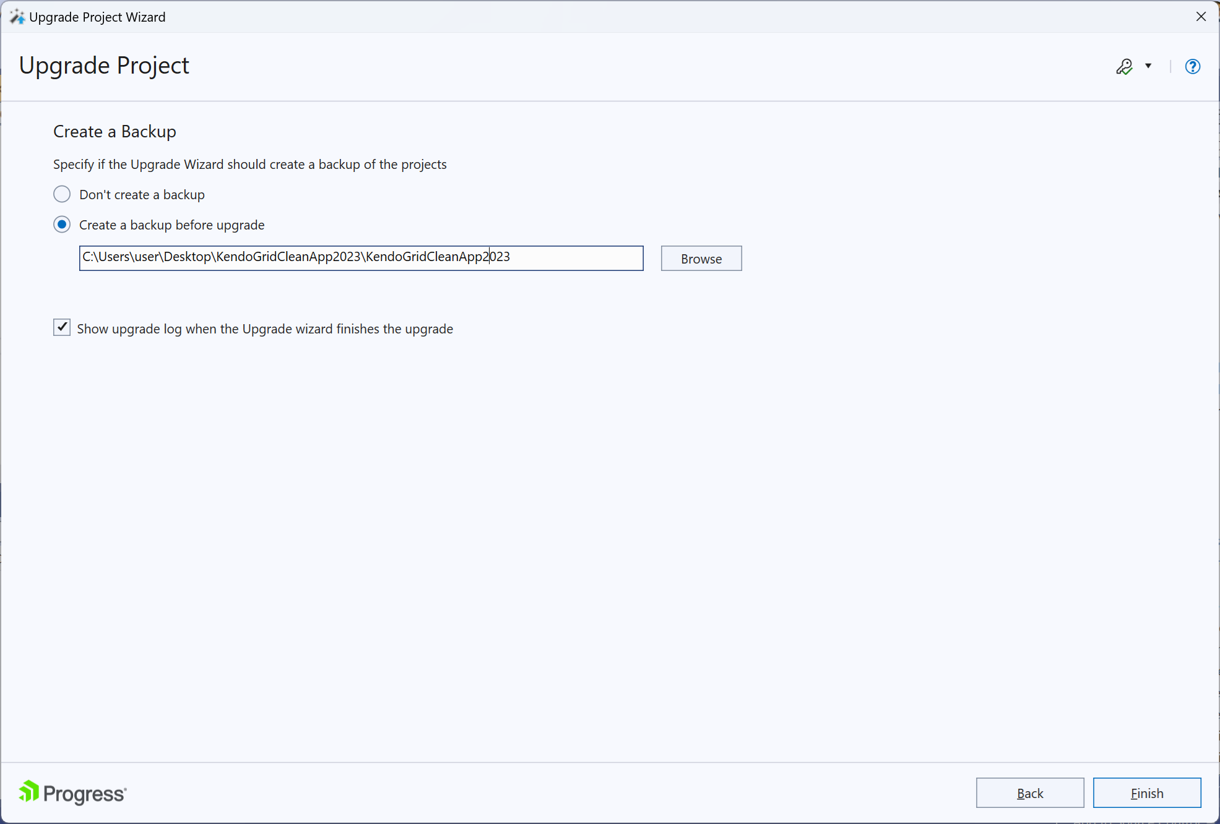
Task: Click the "Upgrade Project Wizard" title bar text
Action: (x=97, y=17)
